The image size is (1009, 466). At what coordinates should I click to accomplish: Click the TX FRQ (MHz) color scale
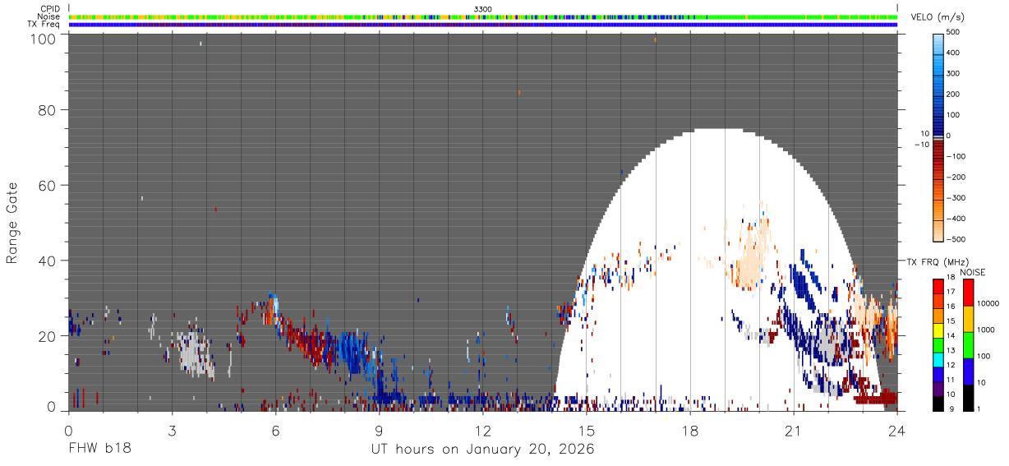click(938, 345)
